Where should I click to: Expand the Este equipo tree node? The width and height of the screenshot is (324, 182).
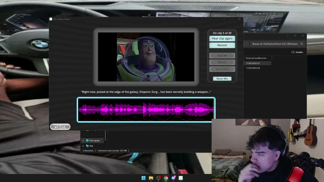83,141
